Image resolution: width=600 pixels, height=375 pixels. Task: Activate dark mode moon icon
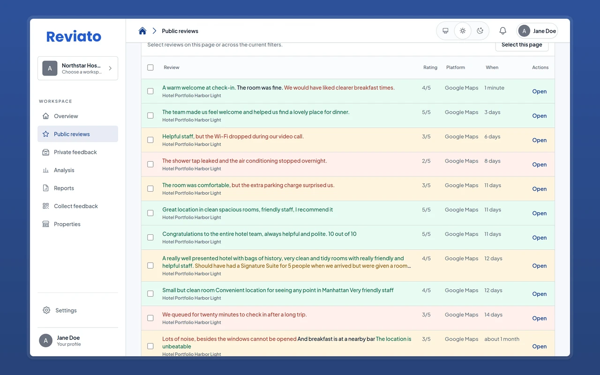tap(480, 31)
